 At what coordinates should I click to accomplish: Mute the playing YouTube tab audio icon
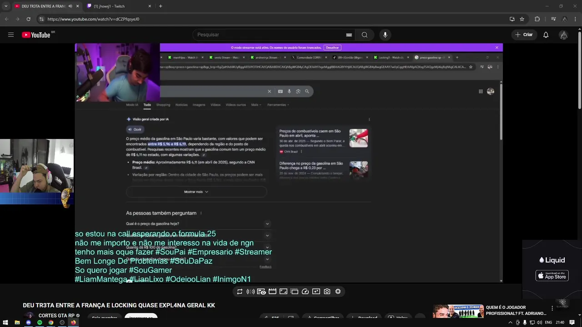pyautogui.click(x=70, y=6)
